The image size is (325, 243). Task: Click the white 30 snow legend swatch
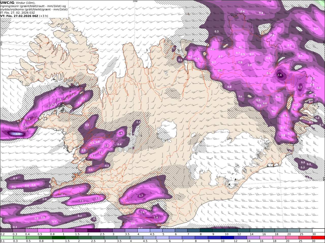pos(318,231)
